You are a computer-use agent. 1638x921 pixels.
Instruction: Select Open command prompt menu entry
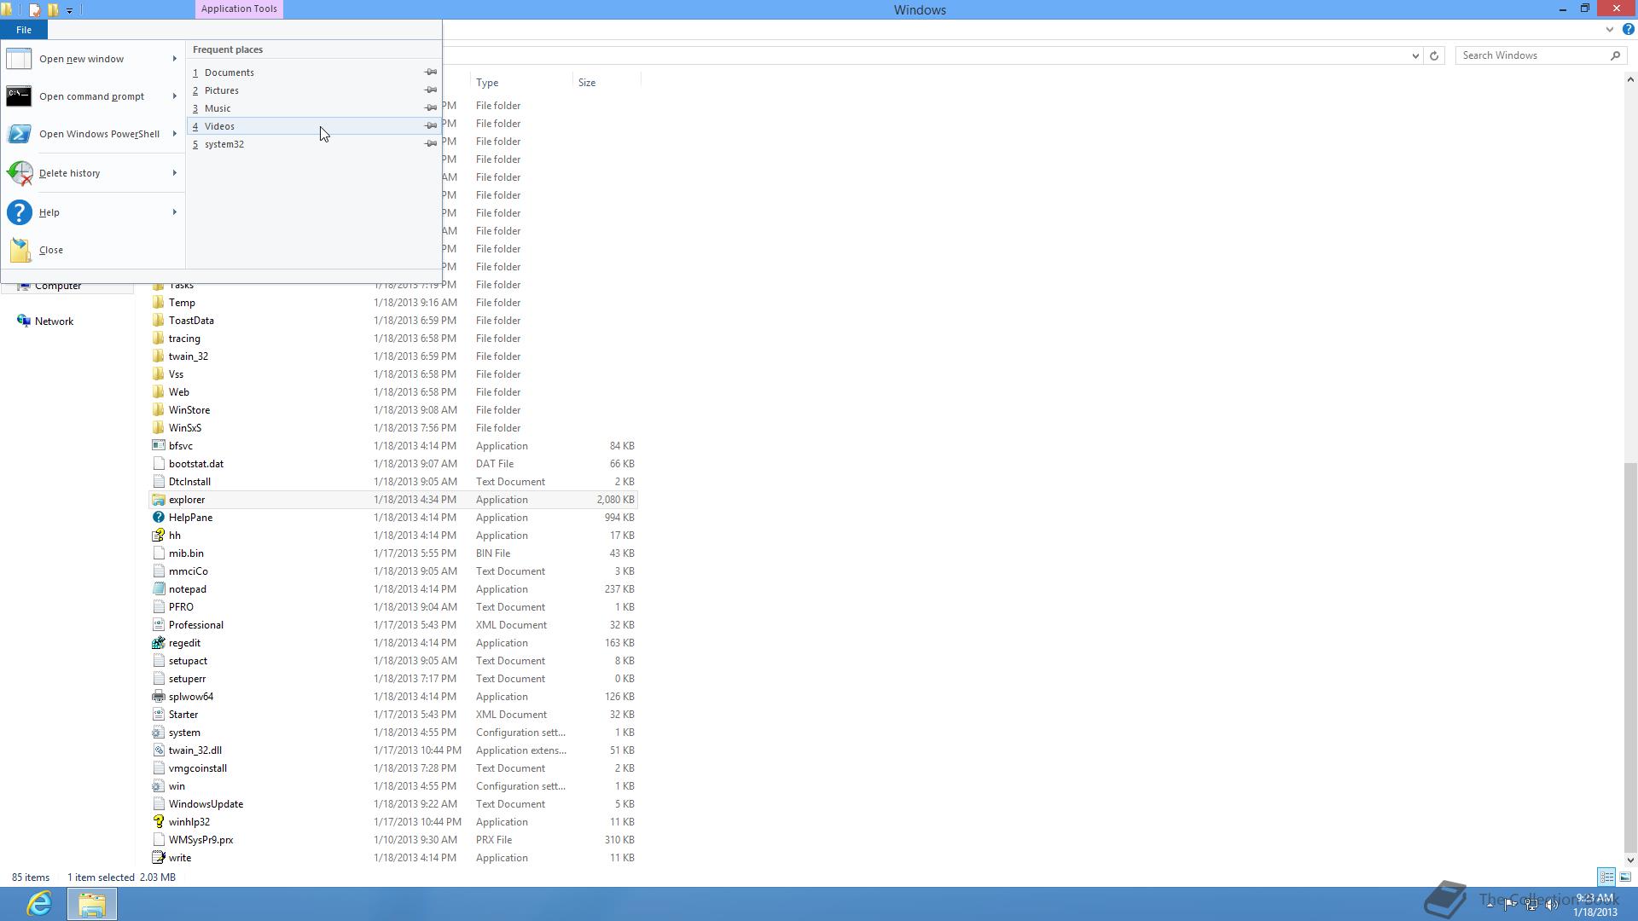93,96
